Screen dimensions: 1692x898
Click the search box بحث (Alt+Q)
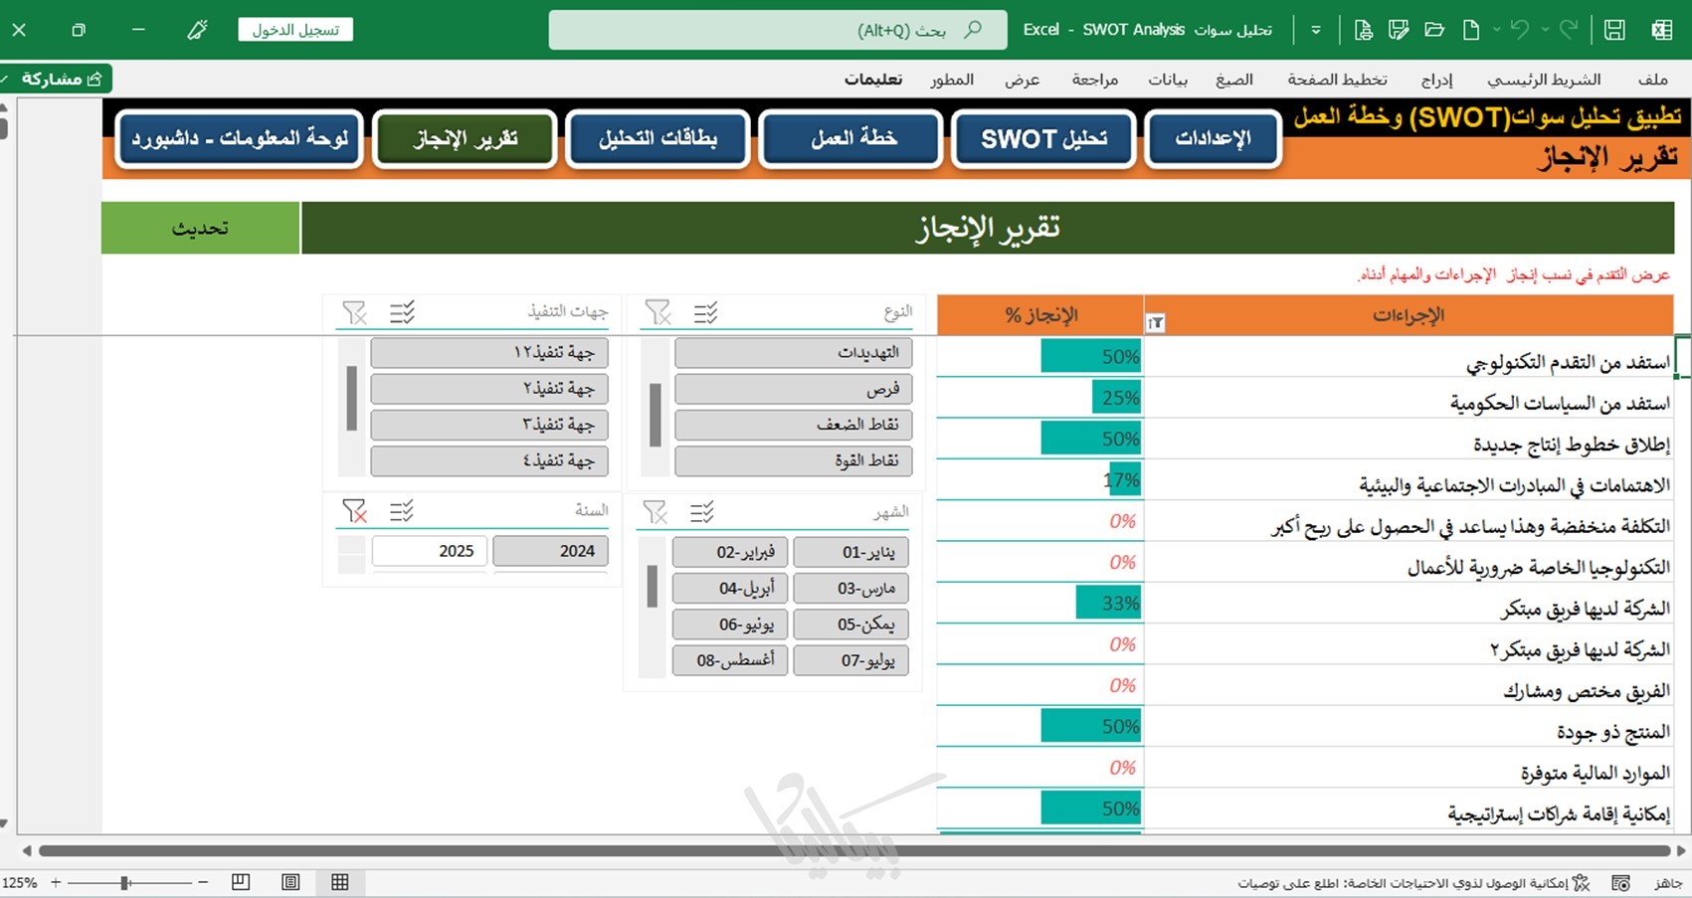(x=777, y=30)
